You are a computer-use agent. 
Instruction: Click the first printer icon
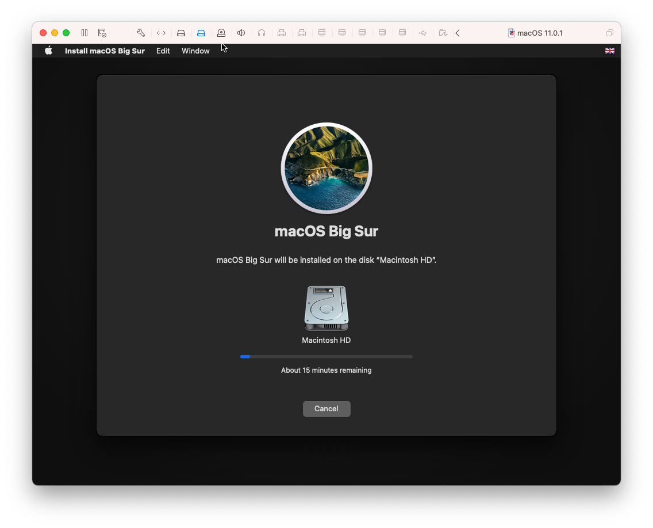point(282,33)
